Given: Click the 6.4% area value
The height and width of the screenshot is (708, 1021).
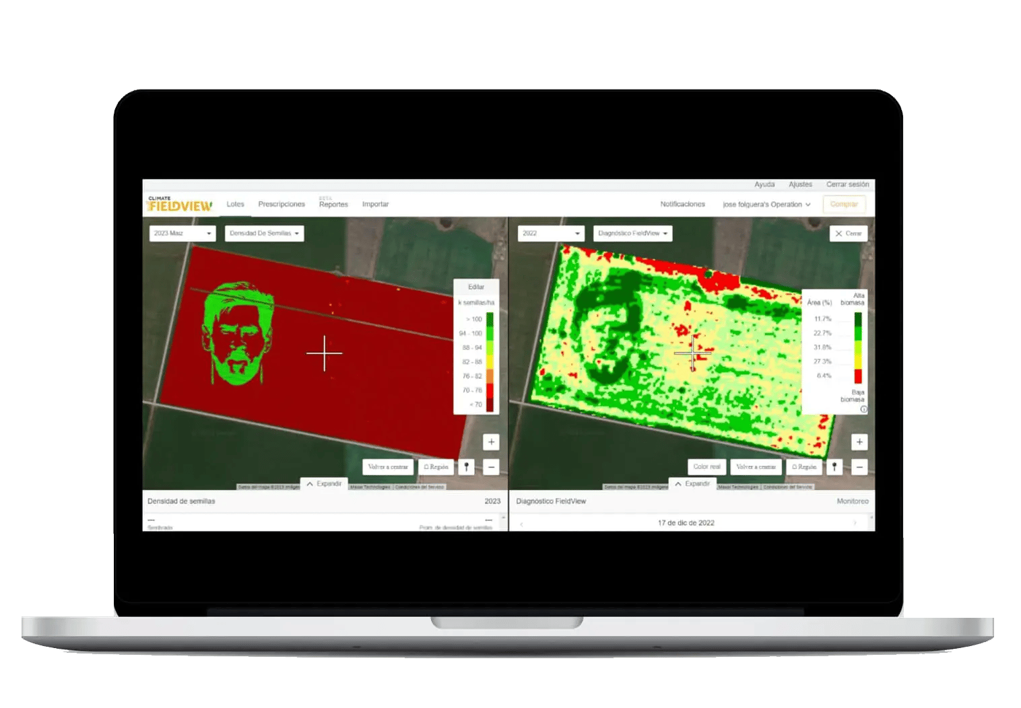Looking at the screenshot, I should pyautogui.click(x=824, y=376).
